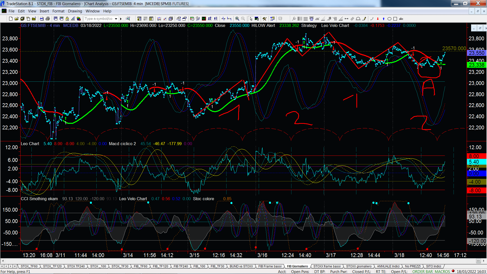487x274 pixels.
Task: Click the scrollbar right arrow under the chart
Action: pos(484,261)
